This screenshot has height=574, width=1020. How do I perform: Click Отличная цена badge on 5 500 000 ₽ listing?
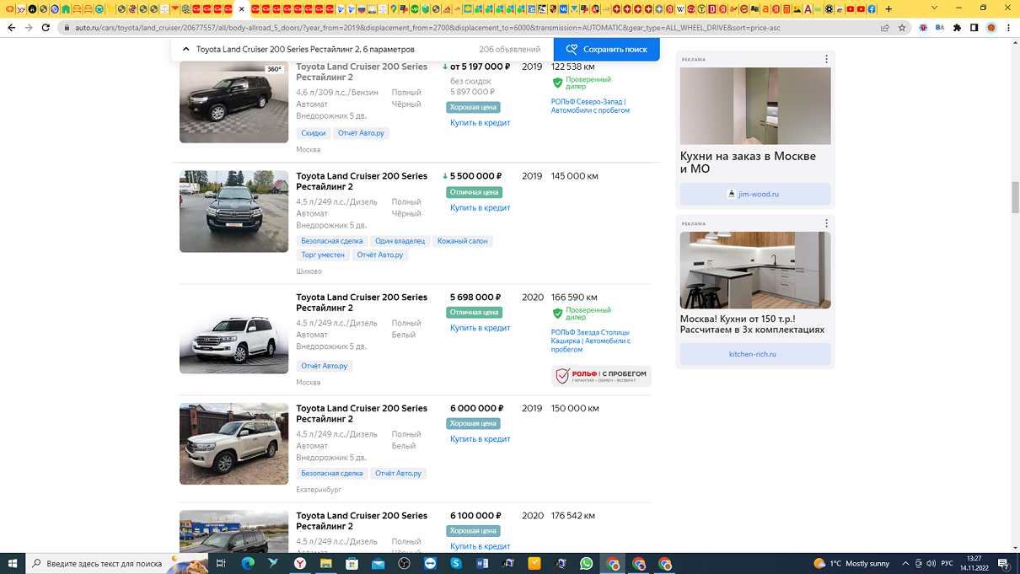coord(473,192)
